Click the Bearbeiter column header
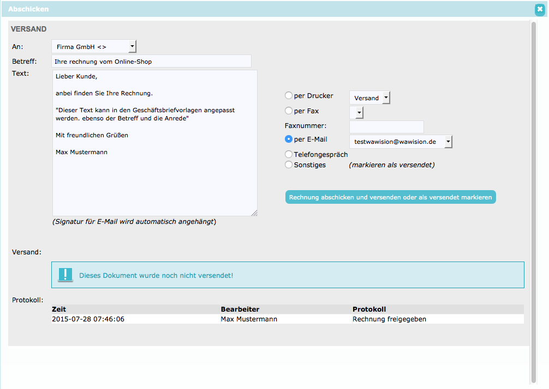Screen dimensions: 549x389 click(x=240, y=309)
